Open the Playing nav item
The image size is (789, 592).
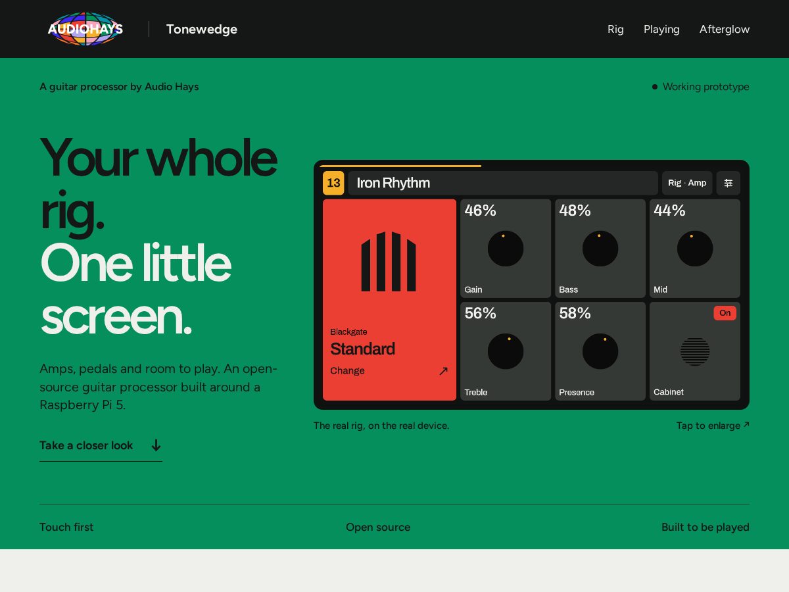[661, 29]
